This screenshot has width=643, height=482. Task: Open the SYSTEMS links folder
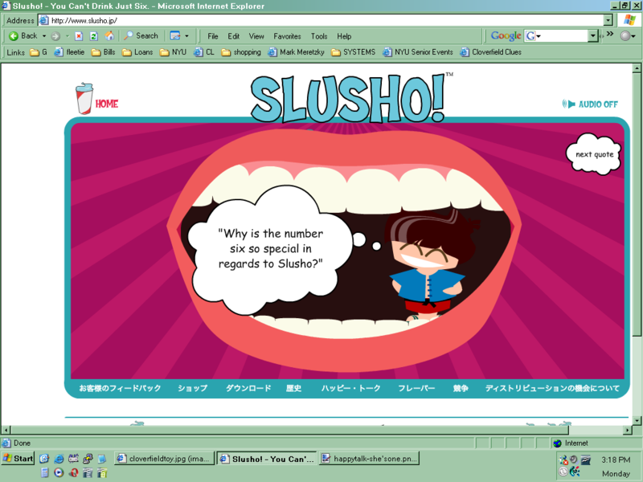353,52
